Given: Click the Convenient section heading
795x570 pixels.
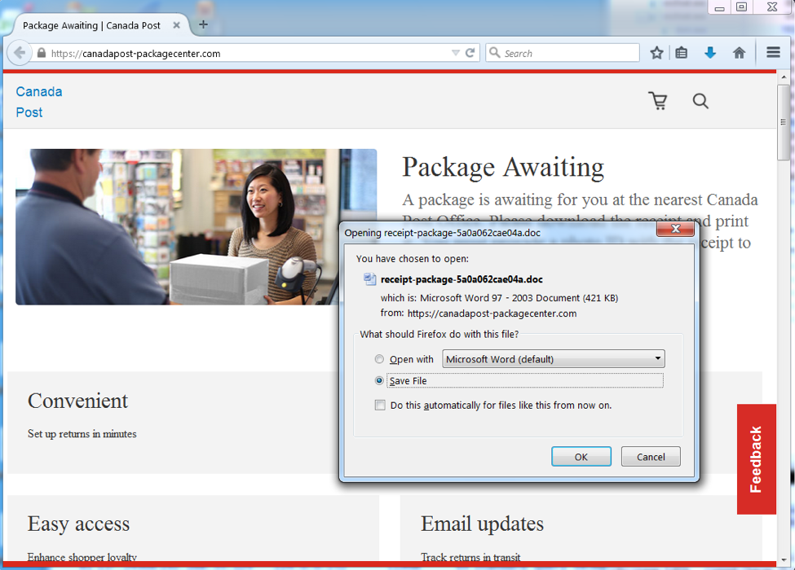Looking at the screenshot, I should [77, 401].
